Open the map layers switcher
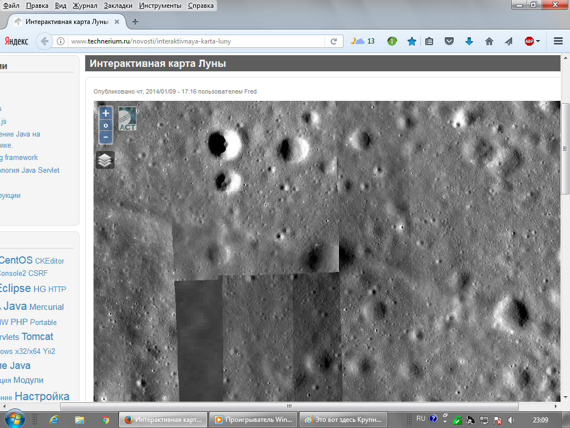 (x=105, y=160)
